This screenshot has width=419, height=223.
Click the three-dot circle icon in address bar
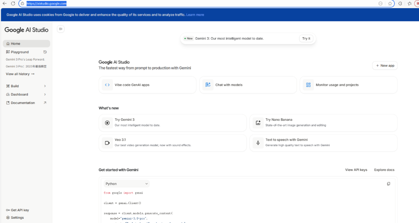(381, 3)
